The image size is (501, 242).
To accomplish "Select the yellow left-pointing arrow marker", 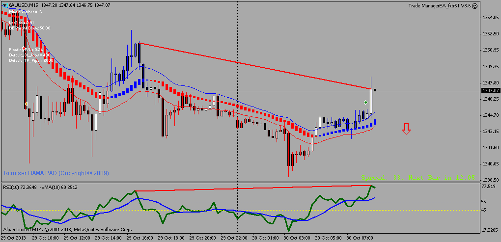I will click(x=26, y=104).
